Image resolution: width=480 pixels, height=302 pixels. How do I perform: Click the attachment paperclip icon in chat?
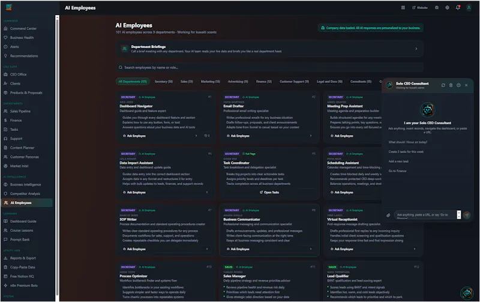pos(388,215)
